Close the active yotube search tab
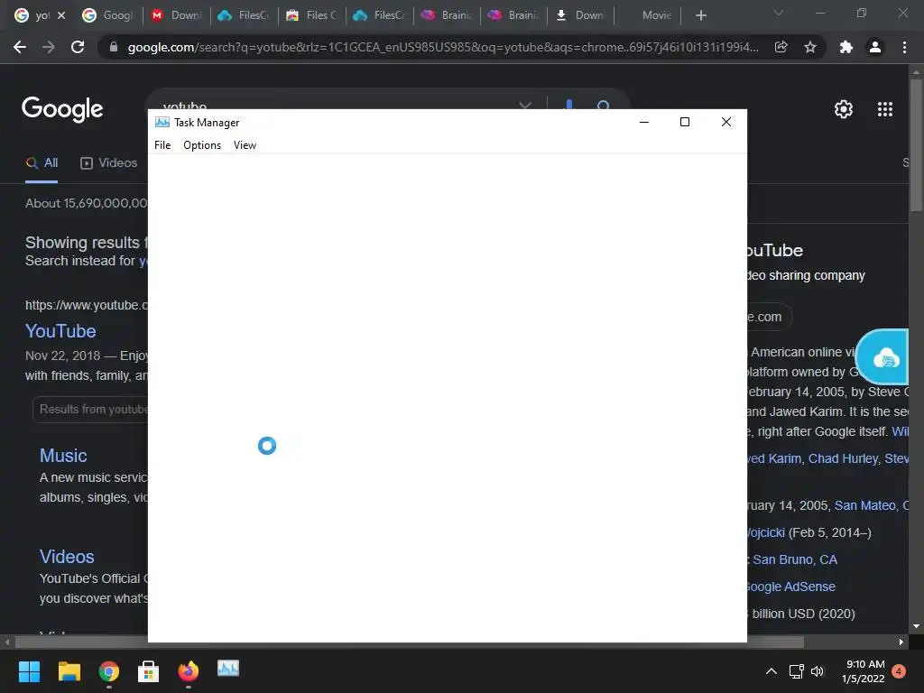 [61, 15]
